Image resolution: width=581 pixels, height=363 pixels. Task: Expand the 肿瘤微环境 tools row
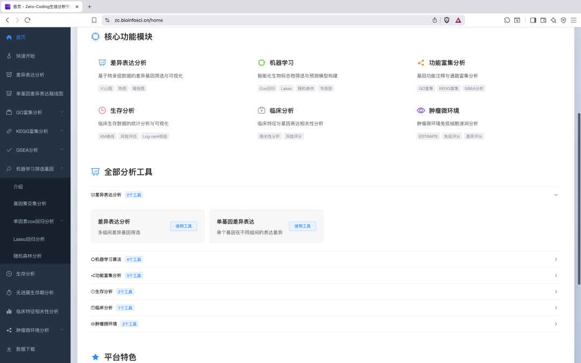click(556, 324)
